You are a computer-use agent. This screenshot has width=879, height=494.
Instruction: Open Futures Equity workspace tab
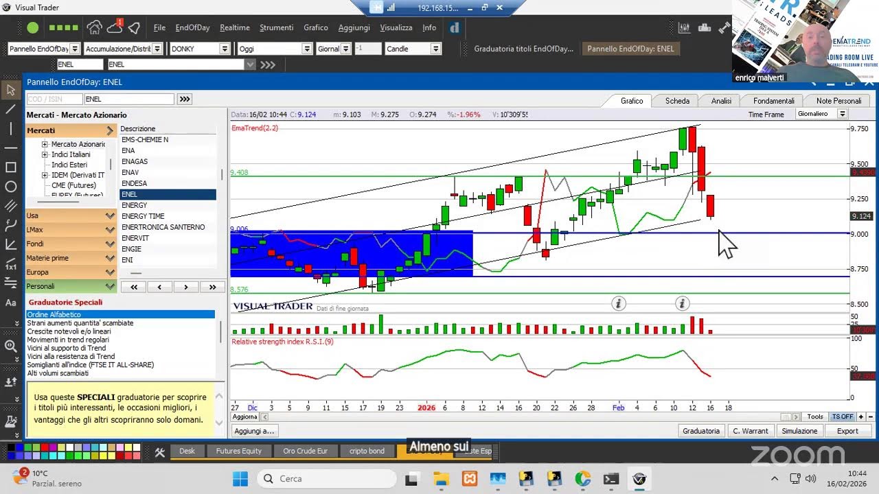point(239,451)
